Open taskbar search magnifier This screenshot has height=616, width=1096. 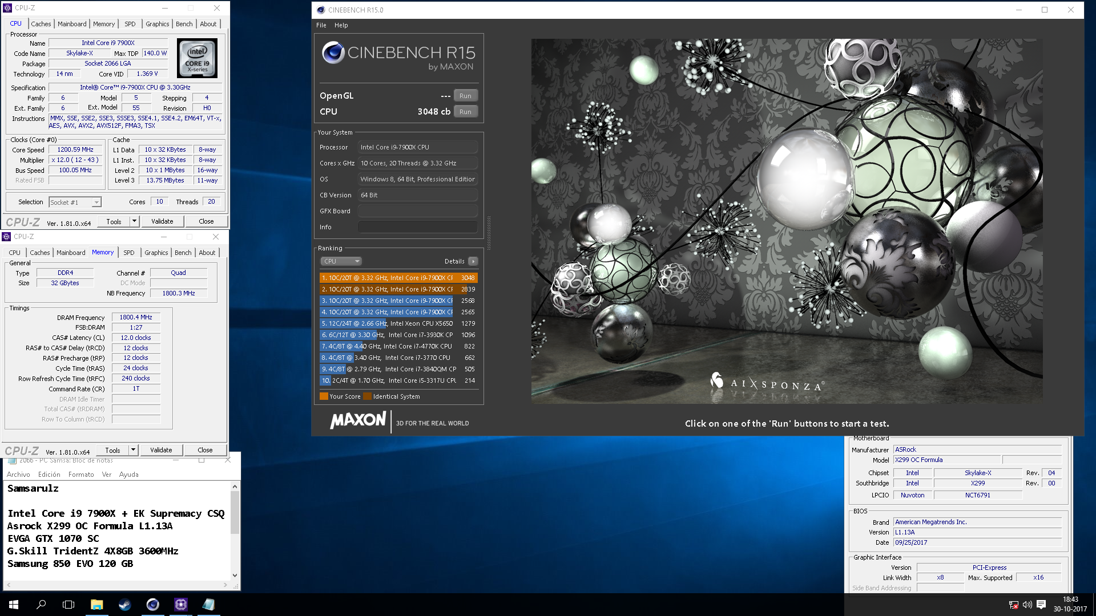pyautogui.click(x=41, y=605)
